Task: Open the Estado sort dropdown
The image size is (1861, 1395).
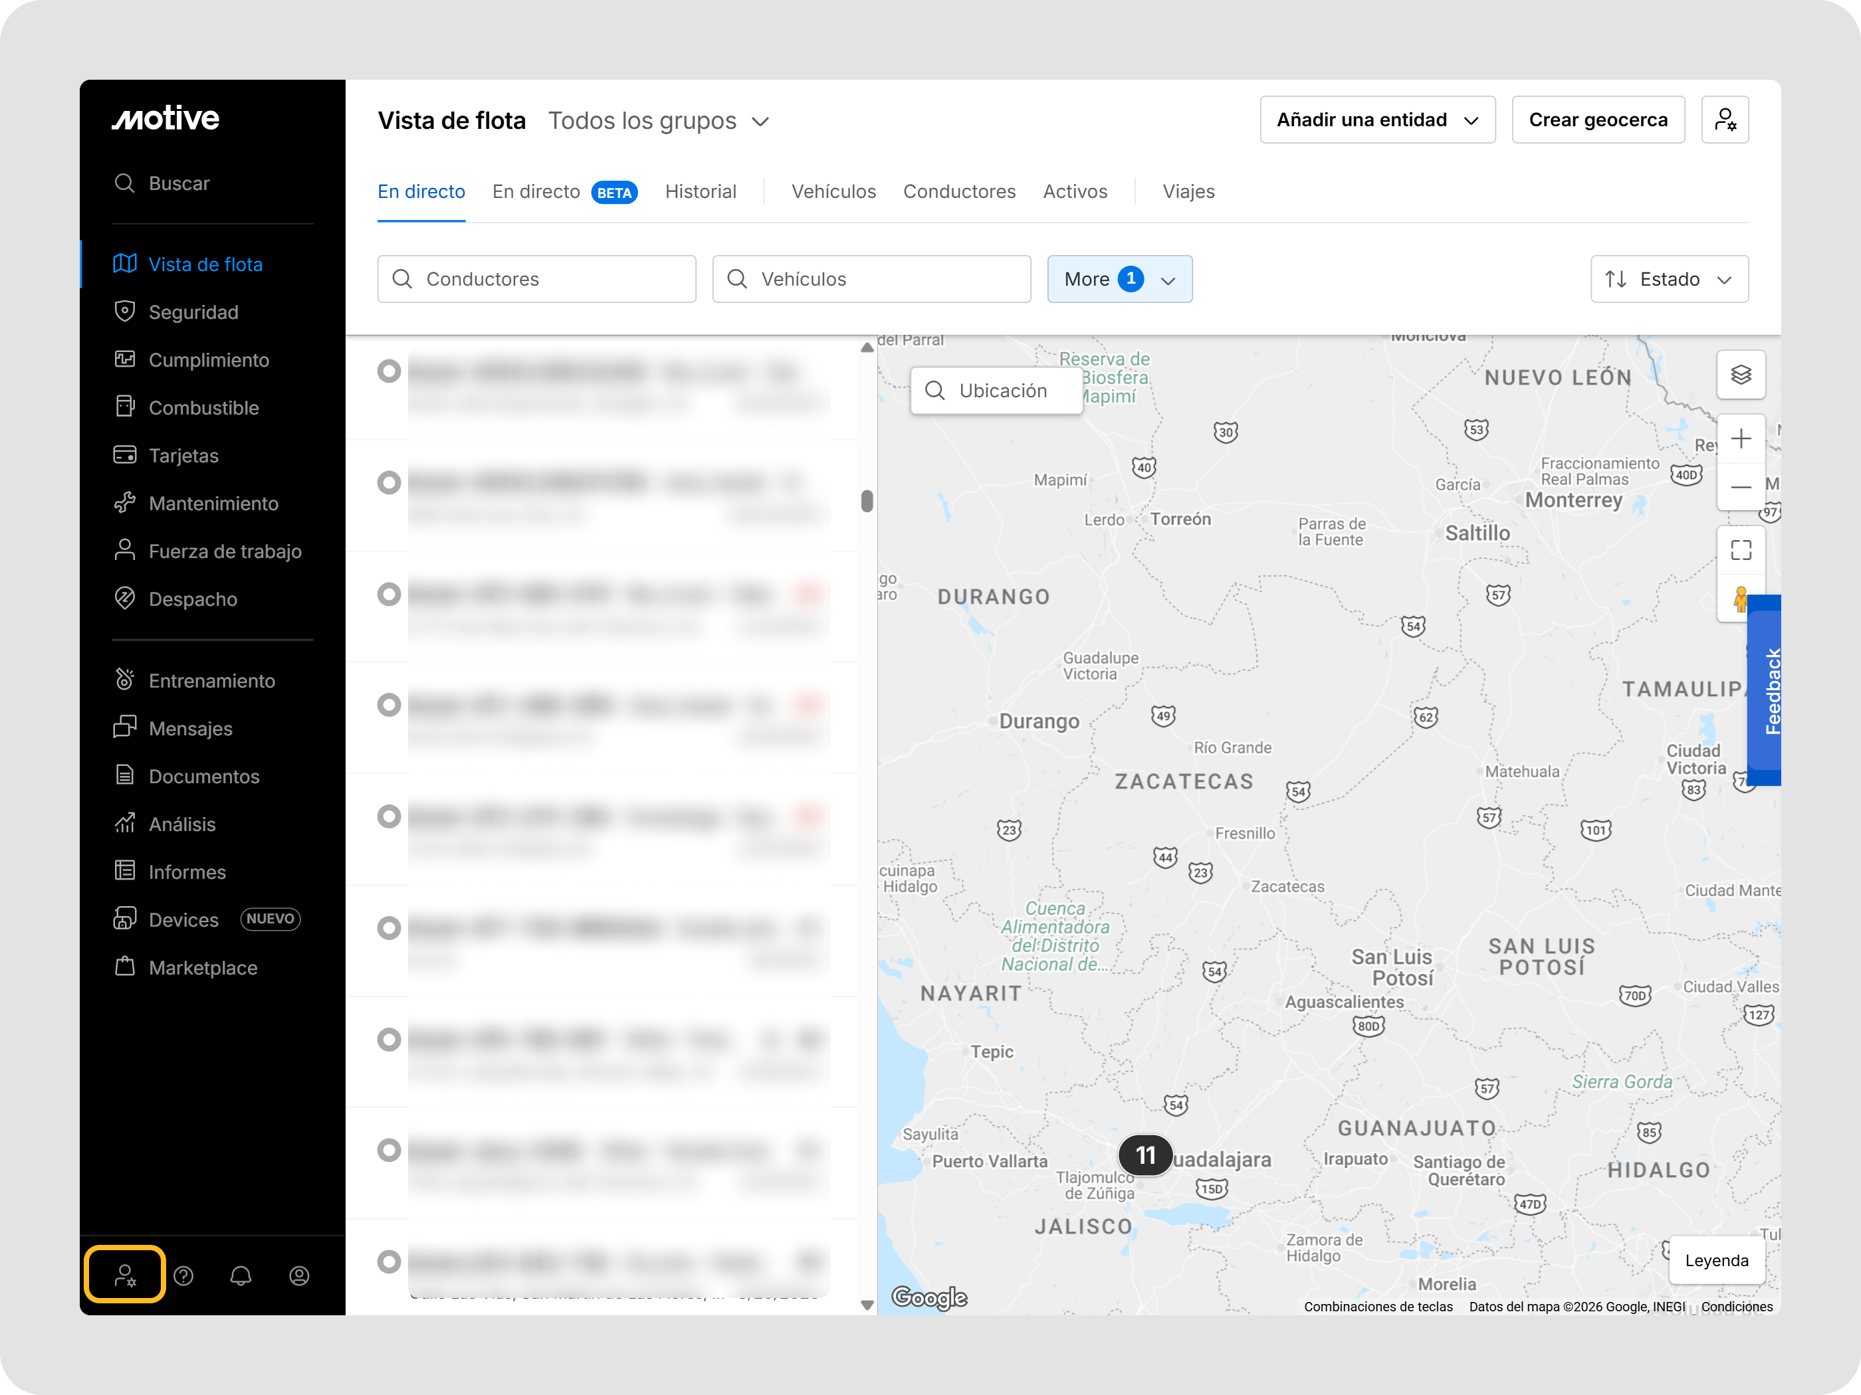Action: point(1668,279)
